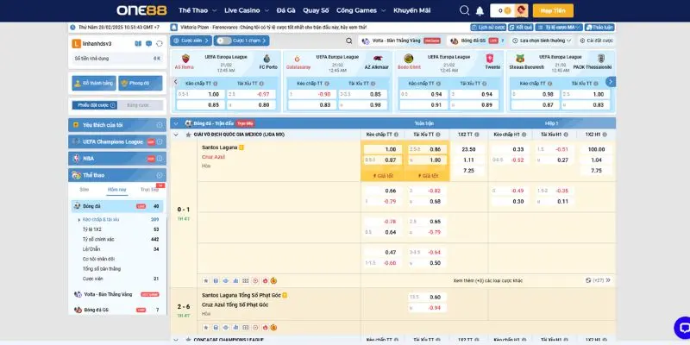Open Thảo luận discussion
The height and width of the screenshot is (345, 690).
tap(599, 28)
